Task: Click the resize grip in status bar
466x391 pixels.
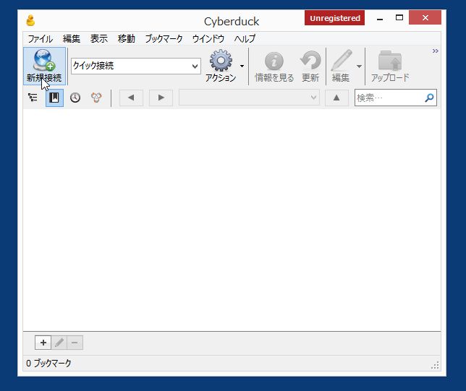Action: click(x=435, y=366)
